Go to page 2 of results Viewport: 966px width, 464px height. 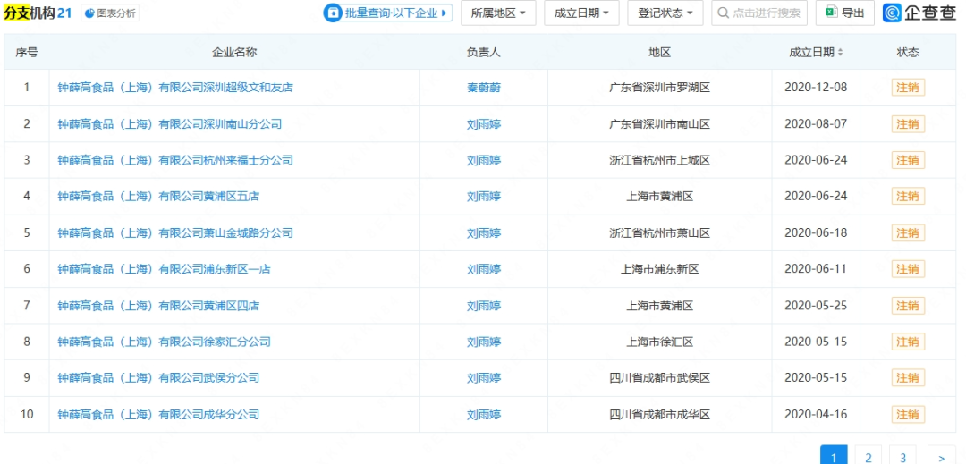868,457
